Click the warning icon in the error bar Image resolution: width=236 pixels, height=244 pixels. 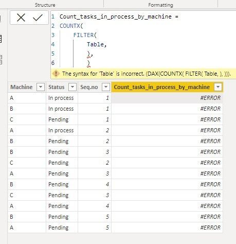pyautogui.click(x=56, y=74)
